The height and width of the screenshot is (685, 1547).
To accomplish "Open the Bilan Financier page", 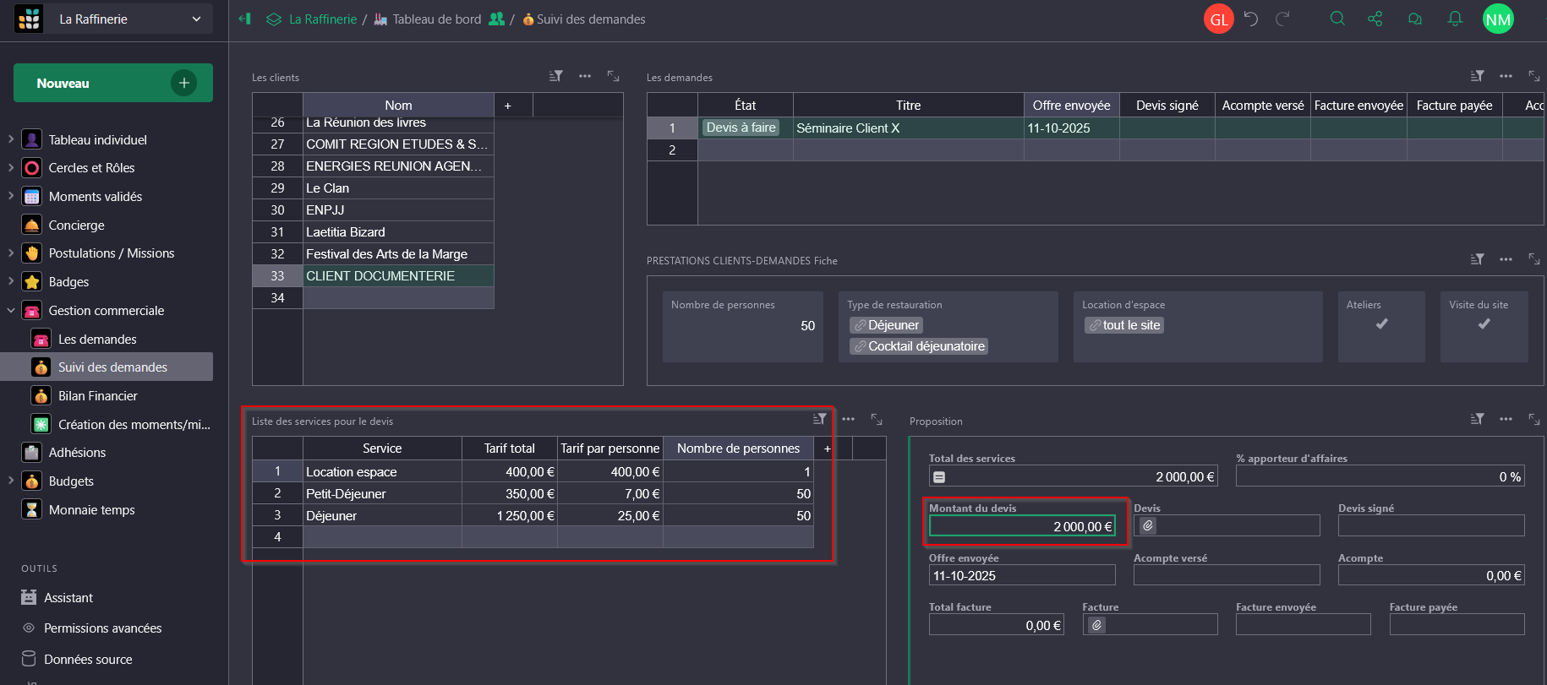I will 97,396.
